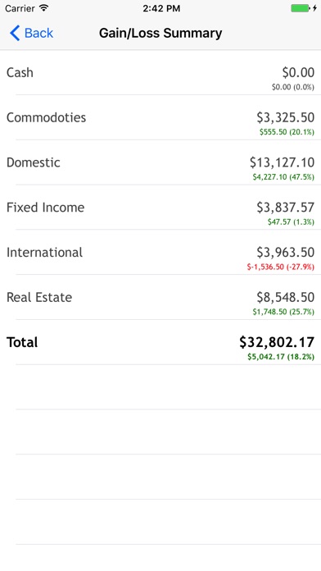Image resolution: width=321 pixels, height=571 pixels.
Task: Tap the battery icon in status bar
Action: (301, 8)
